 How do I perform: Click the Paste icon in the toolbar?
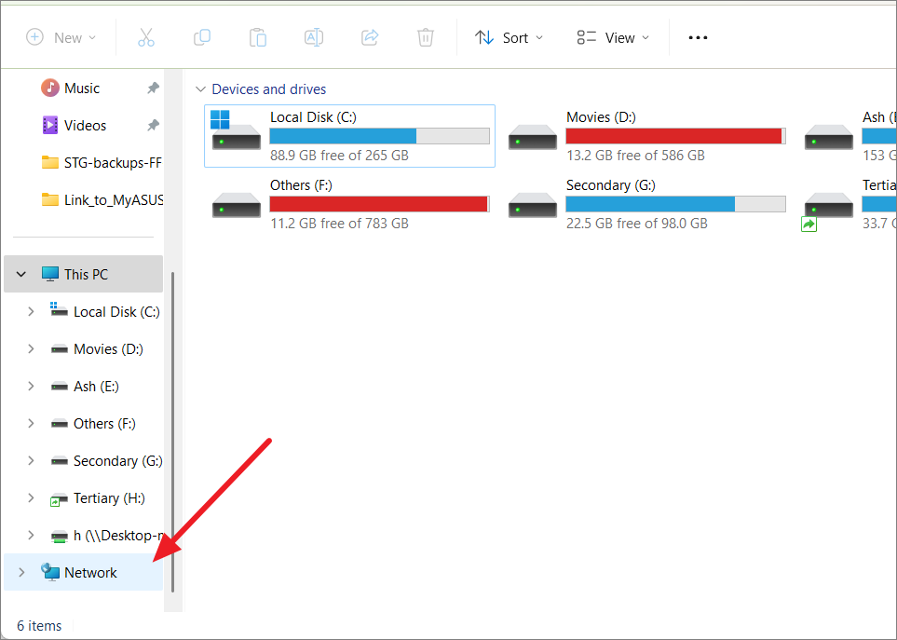point(257,37)
